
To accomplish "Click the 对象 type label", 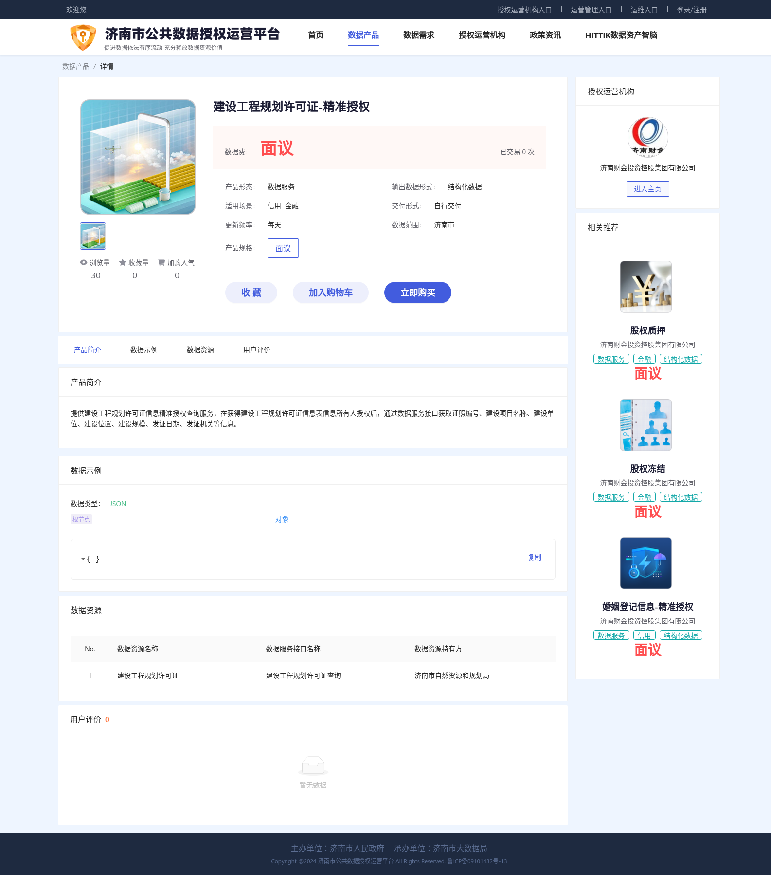I will click(282, 519).
